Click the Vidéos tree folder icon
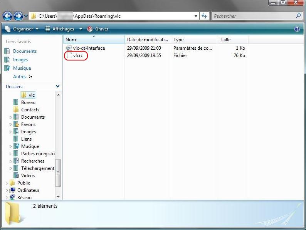Screen dimensions: 306x230 (16, 176)
